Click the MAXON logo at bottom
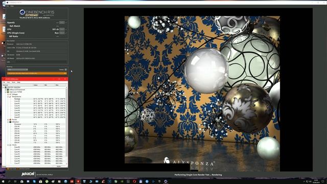The height and width of the screenshot is (184, 327). pyautogui.click(x=28, y=174)
